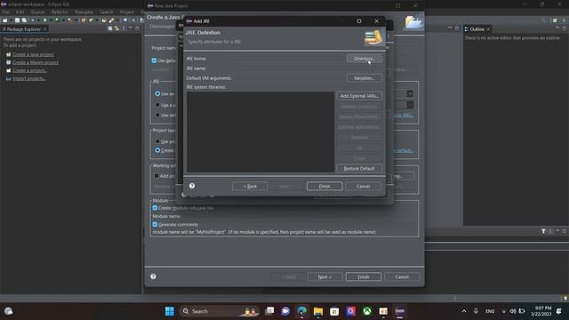Click Finish in New Java Project wizard
The image size is (569, 320).
[364, 276]
